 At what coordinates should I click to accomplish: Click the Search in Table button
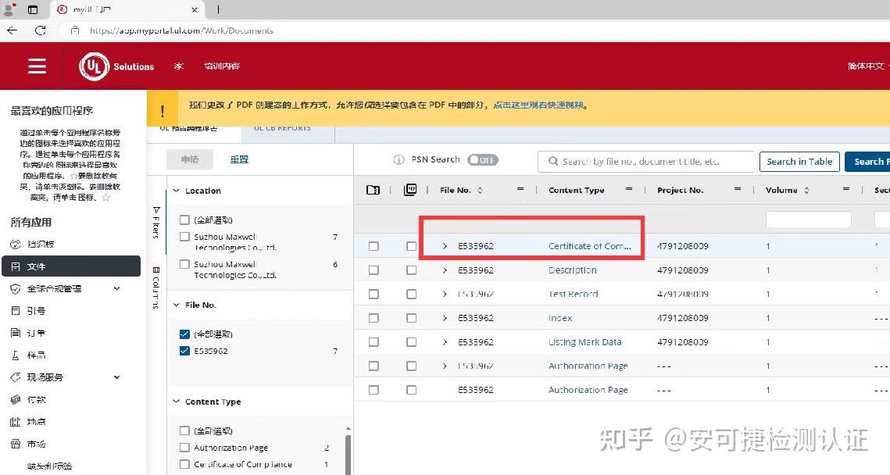pyautogui.click(x=799, y=161)
